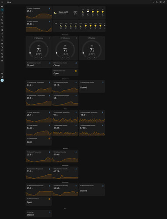Click the Flur Tuer Closed card at bottom
Screen dimensions: 167x219
[39, 214]
